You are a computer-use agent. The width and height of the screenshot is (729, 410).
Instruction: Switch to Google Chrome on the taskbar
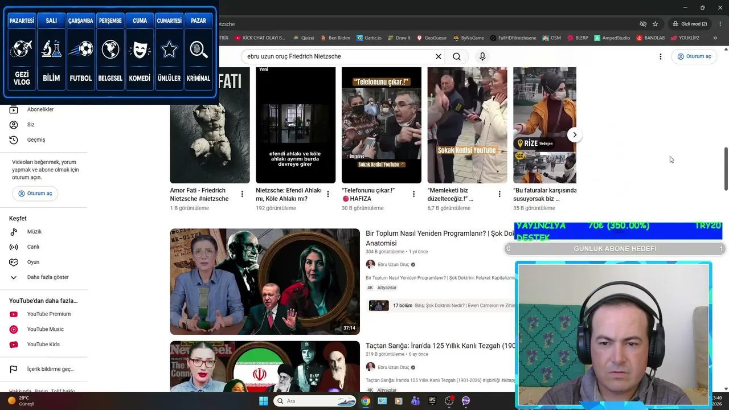[x=366, y=401]
